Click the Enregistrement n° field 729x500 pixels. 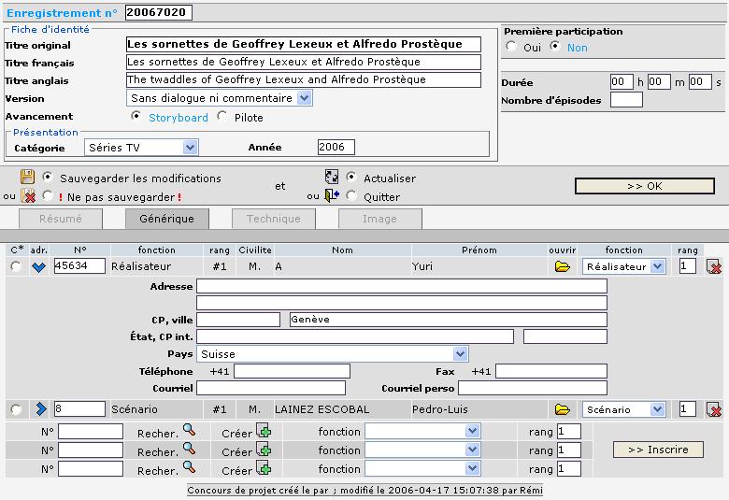point(158,12)
